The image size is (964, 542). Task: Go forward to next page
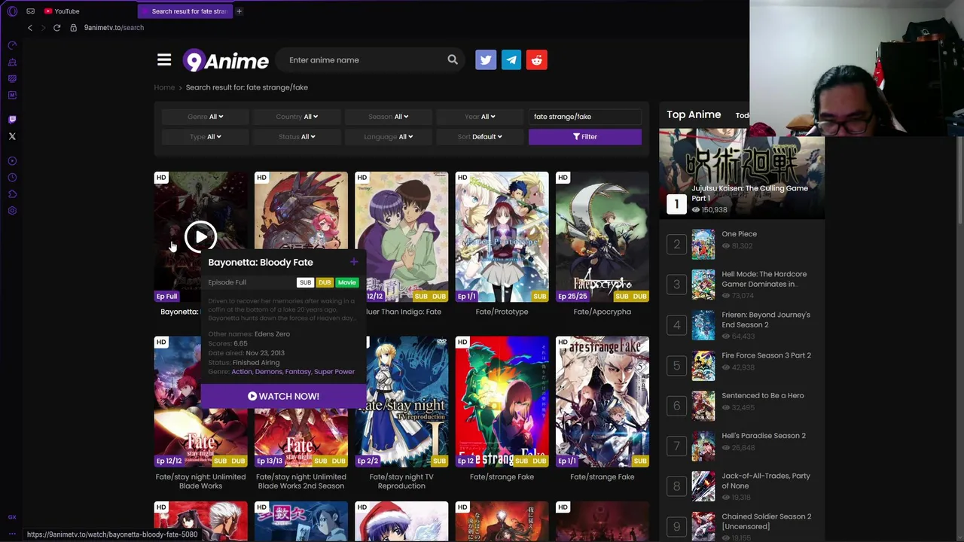point(43,28)
